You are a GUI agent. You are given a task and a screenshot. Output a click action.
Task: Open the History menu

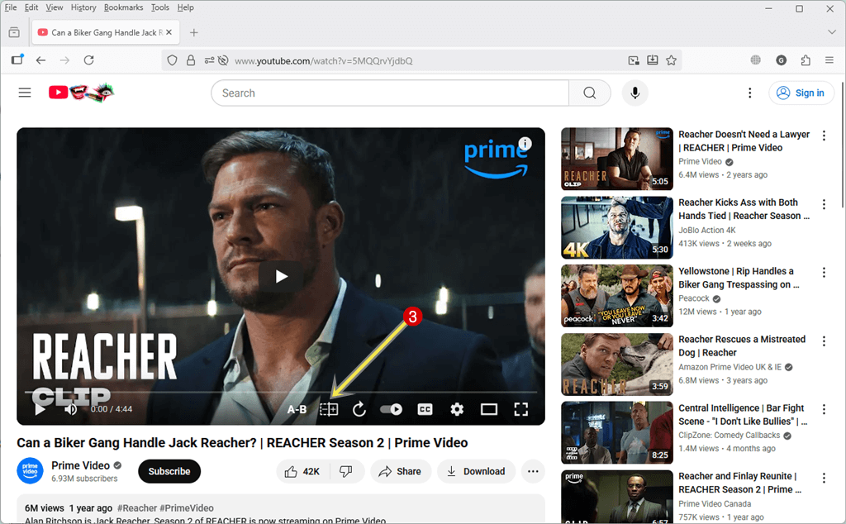pyautogui.click(x=83, y=7)
